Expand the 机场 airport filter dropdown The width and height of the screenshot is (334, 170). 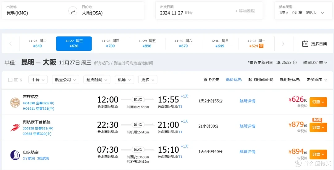coord(124,80)
